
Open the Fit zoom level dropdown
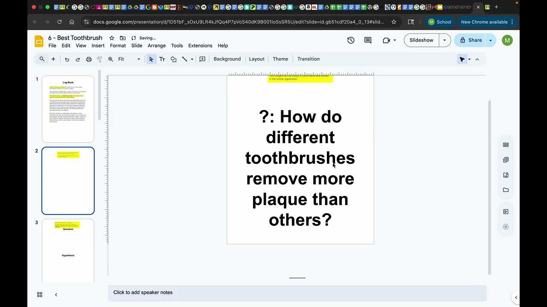pos(129,59)
